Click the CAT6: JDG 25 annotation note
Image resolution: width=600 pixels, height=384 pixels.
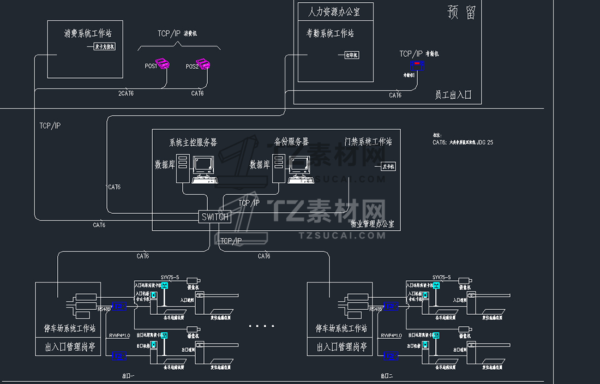point(463,142)
